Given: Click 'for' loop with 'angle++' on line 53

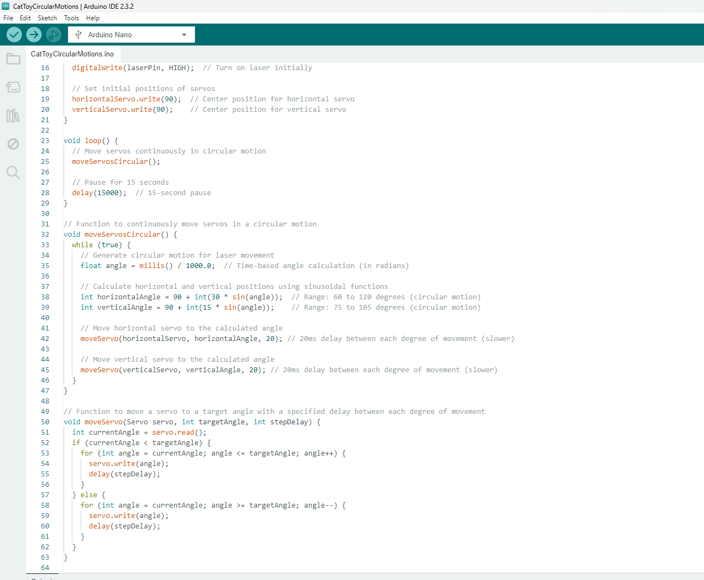Looking at the screenshot, I should (x=213, y=453).
